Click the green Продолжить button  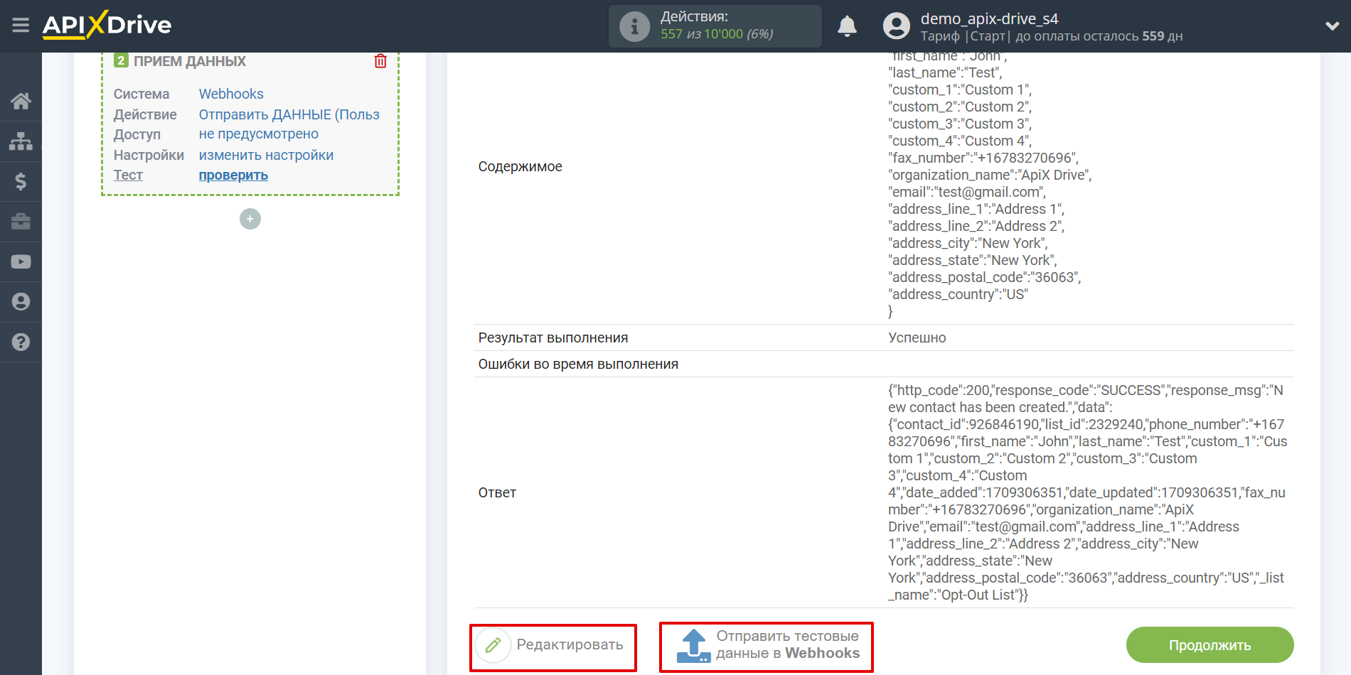coord(1210,645)
